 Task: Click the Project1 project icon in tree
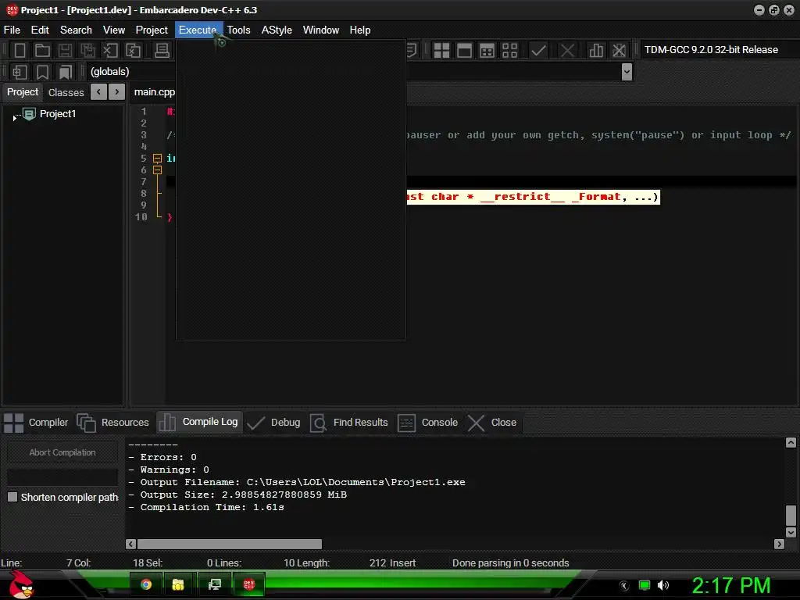(30, 114)
